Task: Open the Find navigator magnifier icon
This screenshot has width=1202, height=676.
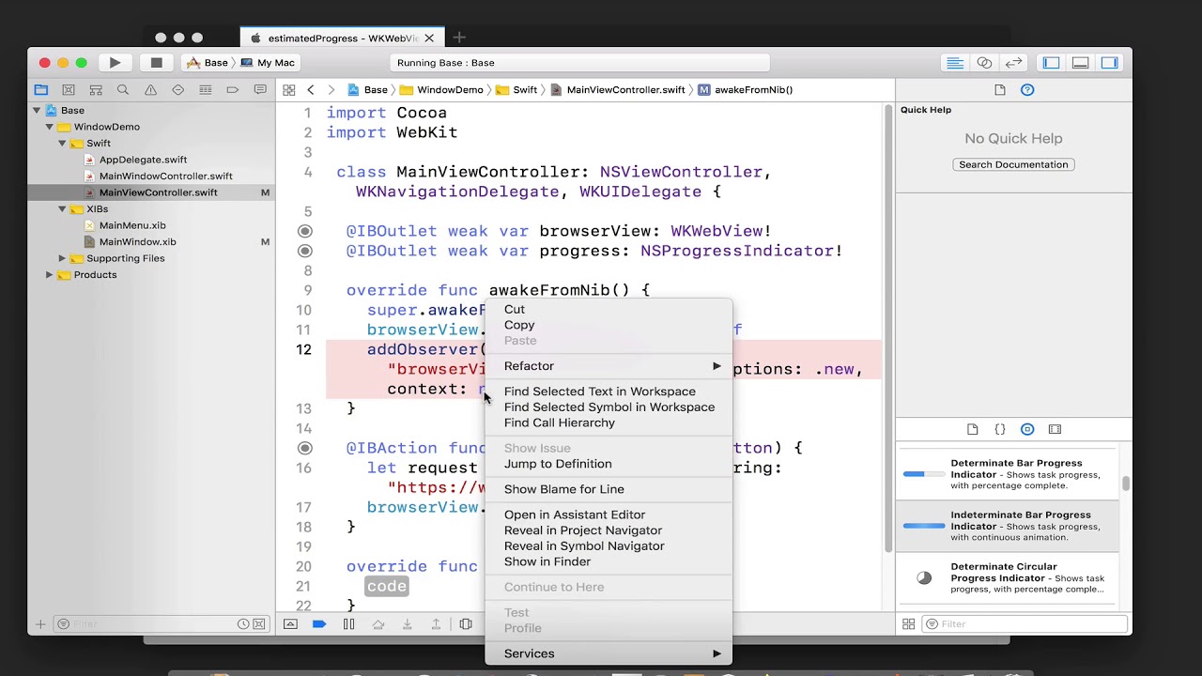Action: [123, 90]
